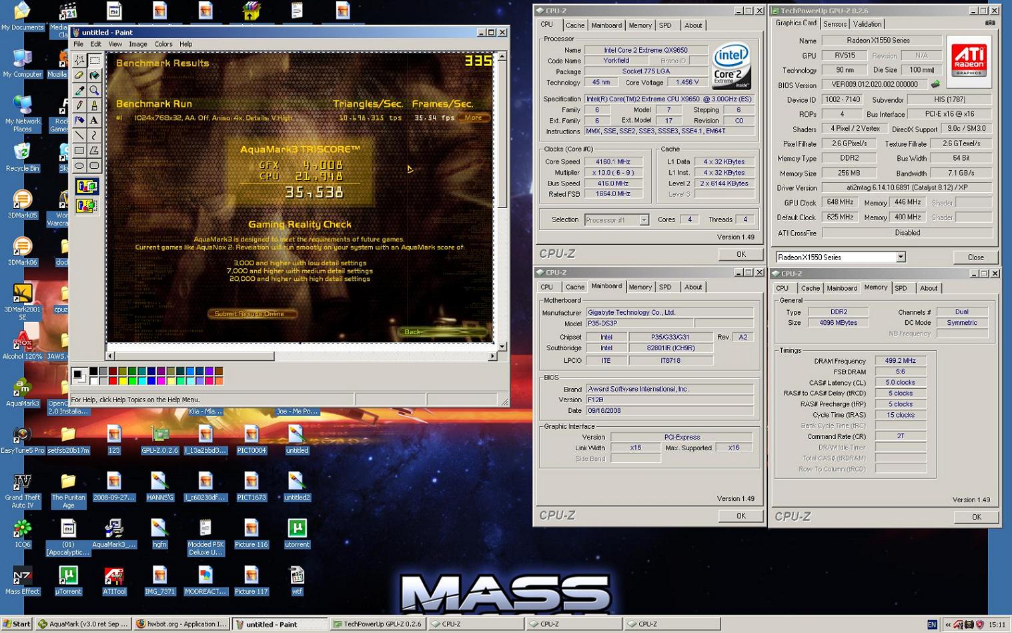The image size is (1012, 633).
Task: Switch to the Sensors tab in GPU-Z
Action: (835, 24)
